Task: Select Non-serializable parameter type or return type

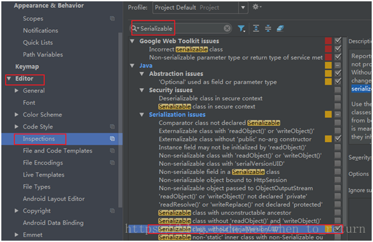Action: 236,57
